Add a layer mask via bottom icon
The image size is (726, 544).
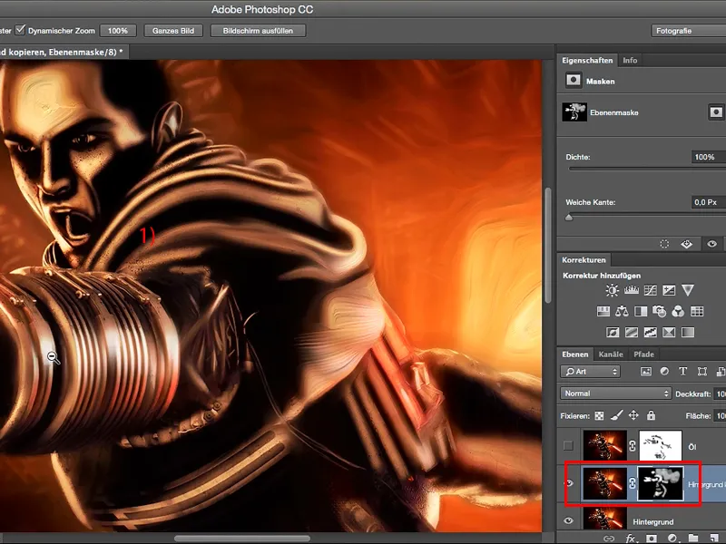pyautogui.click(x=652, y=539)
